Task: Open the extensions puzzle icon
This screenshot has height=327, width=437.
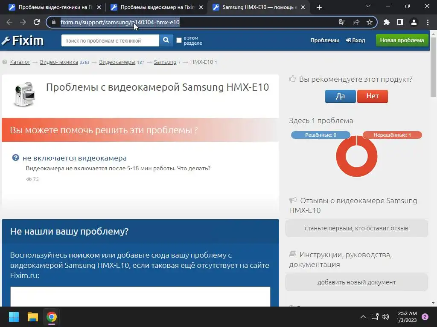Action: click(387, 22)
